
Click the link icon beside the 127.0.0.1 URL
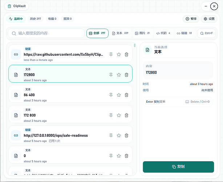[x=16, y=135]
